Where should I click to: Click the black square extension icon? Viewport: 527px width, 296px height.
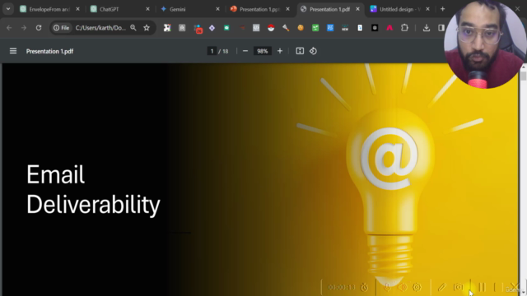point(375,28)
